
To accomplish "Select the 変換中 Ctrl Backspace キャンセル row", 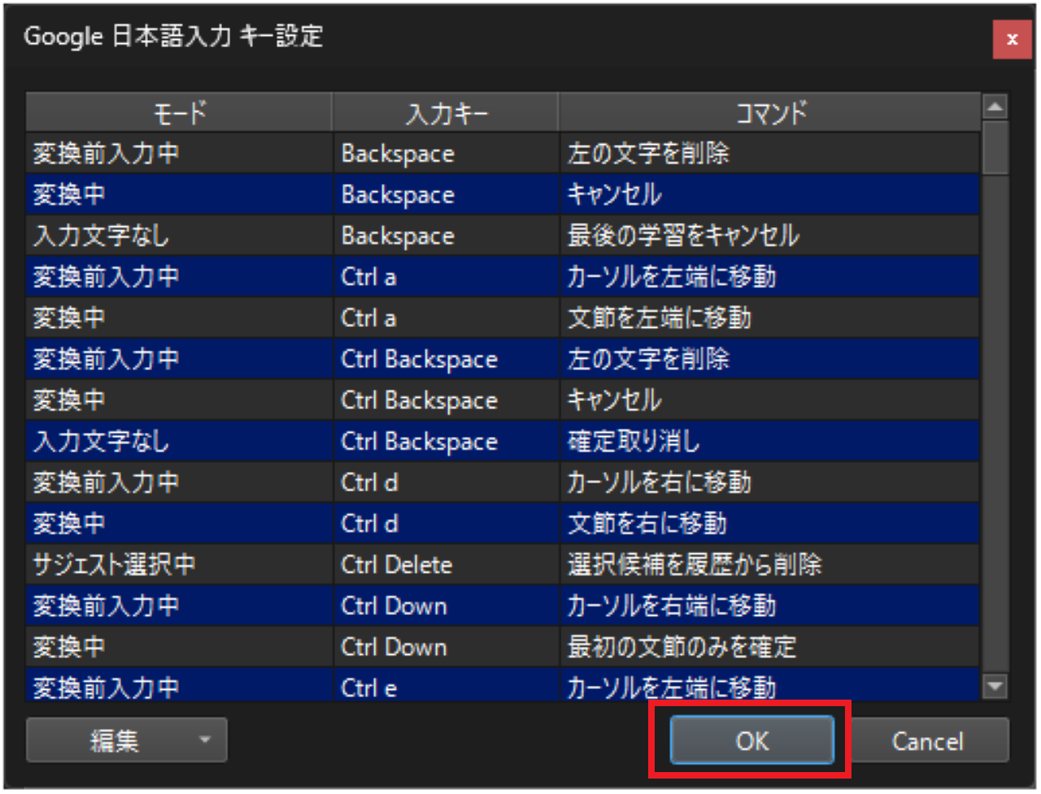I will pyautogui.click(x=325, y=399).
